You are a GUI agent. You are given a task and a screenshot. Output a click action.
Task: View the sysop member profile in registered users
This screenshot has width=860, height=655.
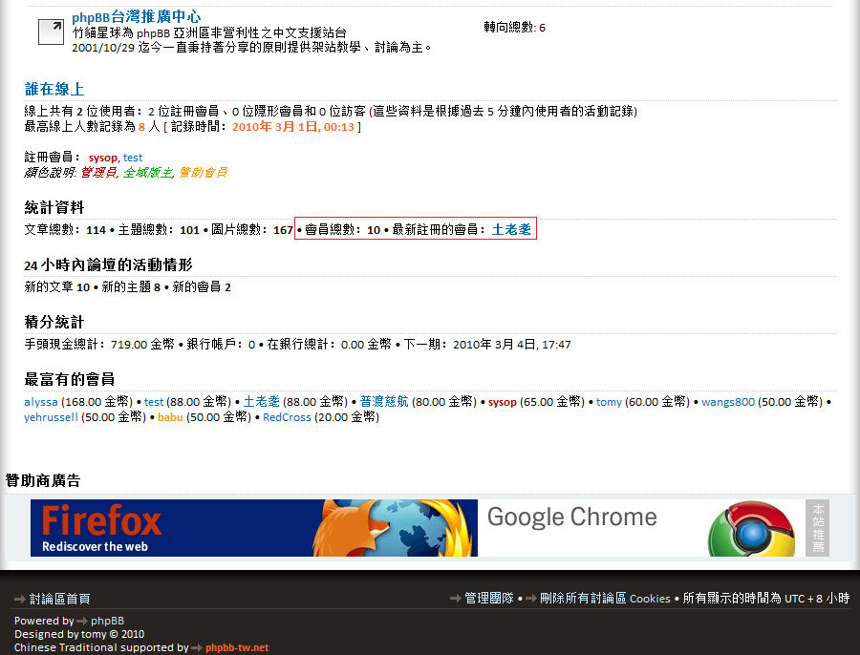click(102, 158)
